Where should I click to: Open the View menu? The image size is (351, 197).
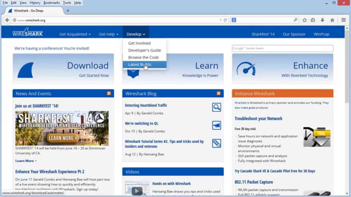coord(23,3)
